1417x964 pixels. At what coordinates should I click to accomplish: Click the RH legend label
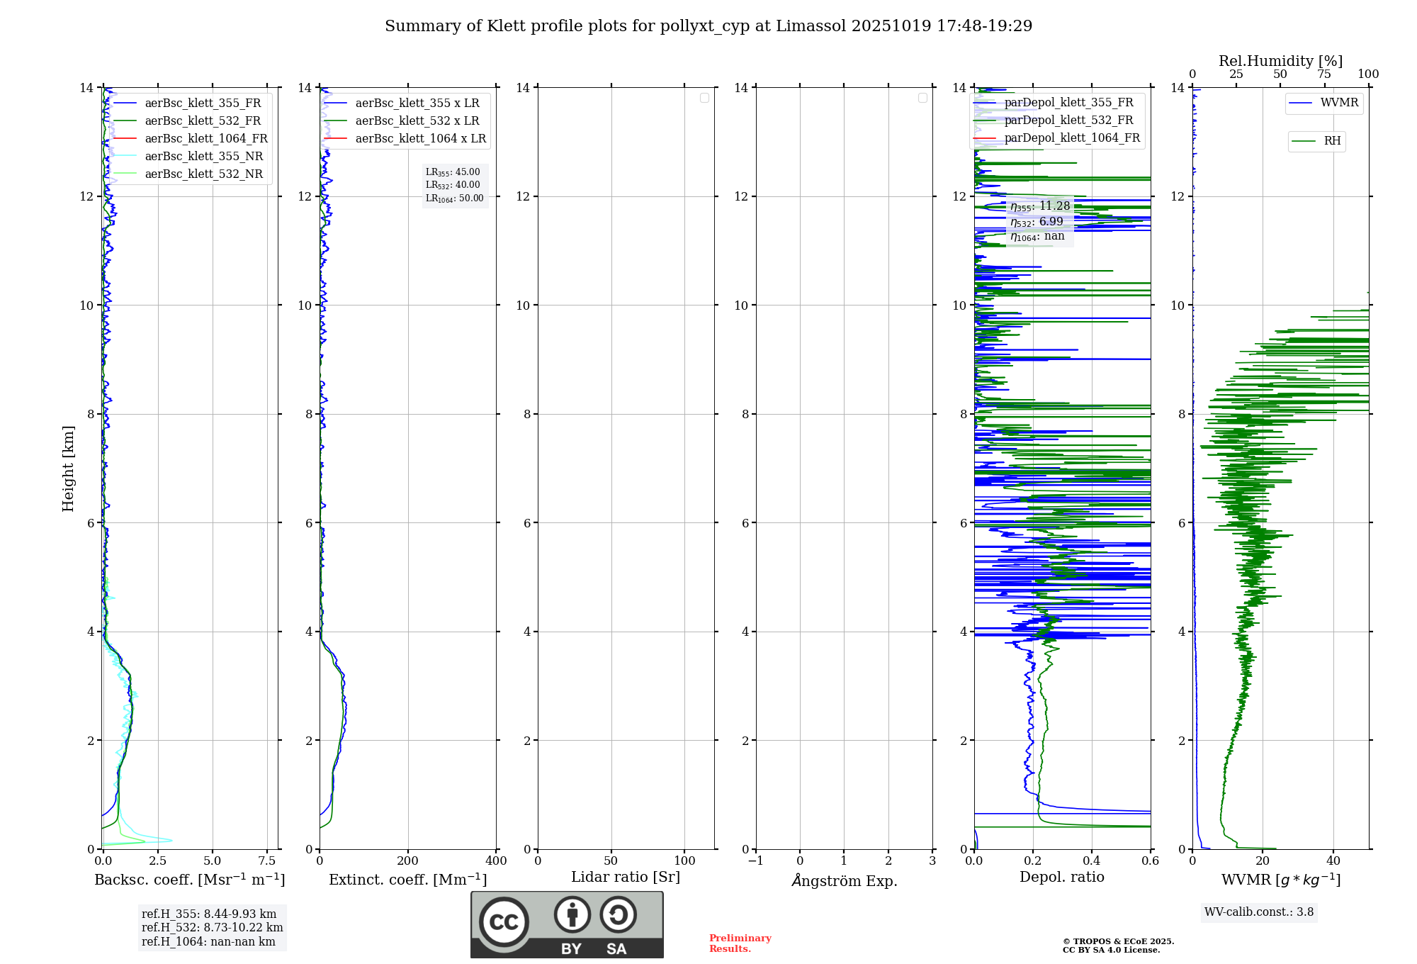click(1332, 141)
